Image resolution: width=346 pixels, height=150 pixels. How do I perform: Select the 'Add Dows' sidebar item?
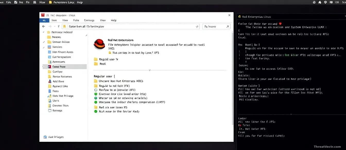(56, 81)
